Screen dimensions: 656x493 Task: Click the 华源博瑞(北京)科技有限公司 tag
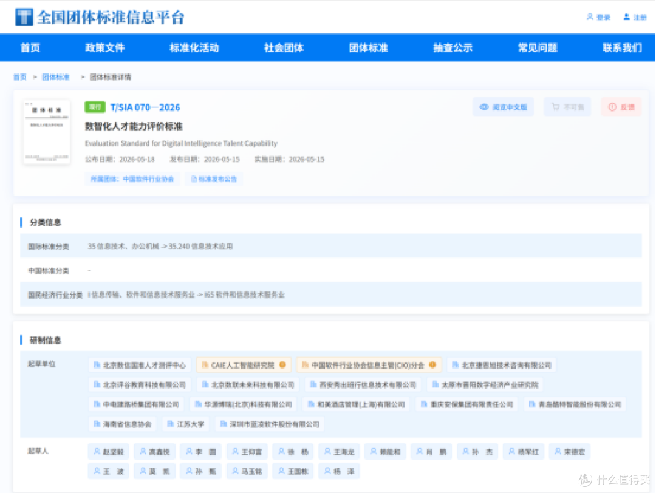click(243, 404)
